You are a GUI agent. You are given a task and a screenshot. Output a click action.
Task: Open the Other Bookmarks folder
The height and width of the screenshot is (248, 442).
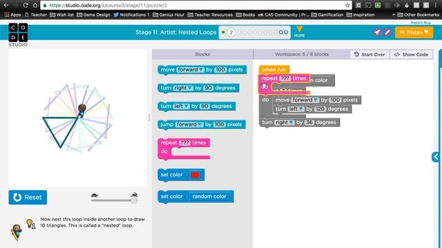[x=419, y=14]
